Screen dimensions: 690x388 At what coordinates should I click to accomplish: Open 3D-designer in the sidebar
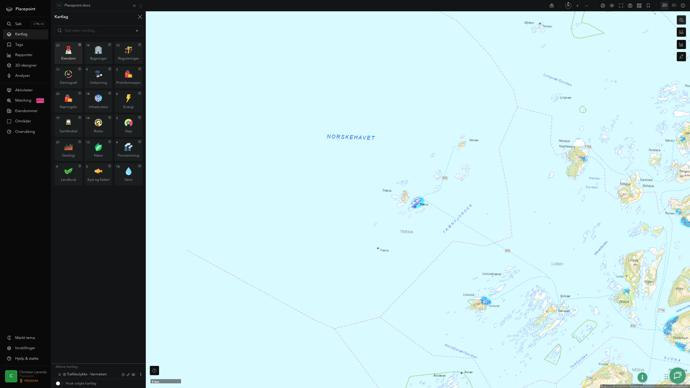coord(26,65)
